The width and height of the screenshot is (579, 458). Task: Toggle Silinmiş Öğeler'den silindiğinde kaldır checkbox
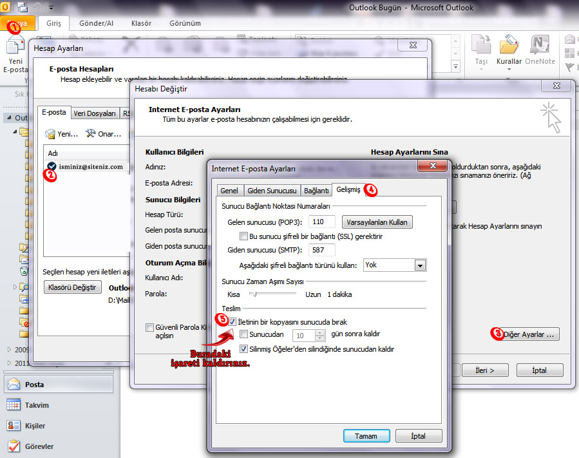(243, 348)
